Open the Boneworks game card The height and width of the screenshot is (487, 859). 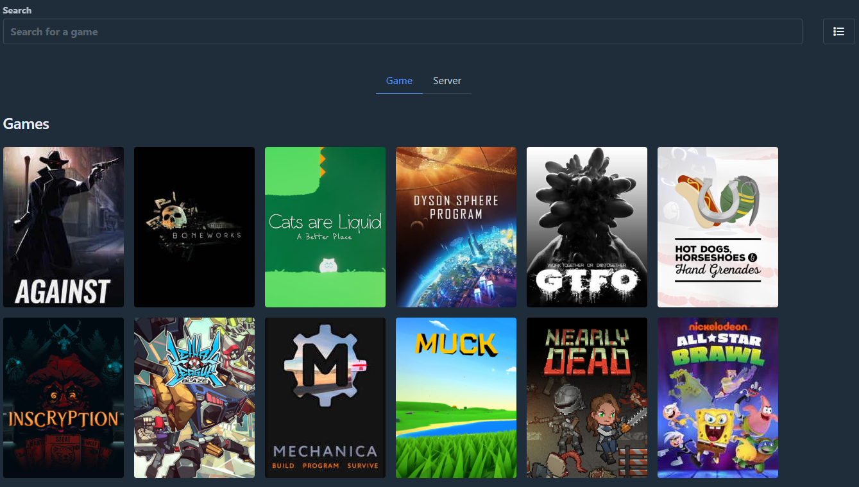click(194, 227)
